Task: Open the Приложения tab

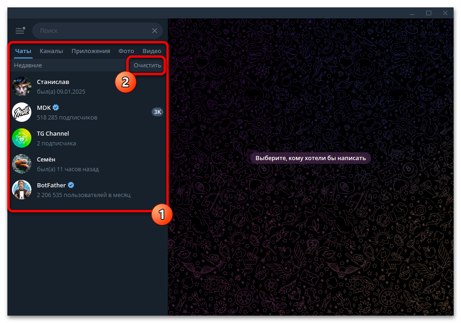Action: pos(91,51)
